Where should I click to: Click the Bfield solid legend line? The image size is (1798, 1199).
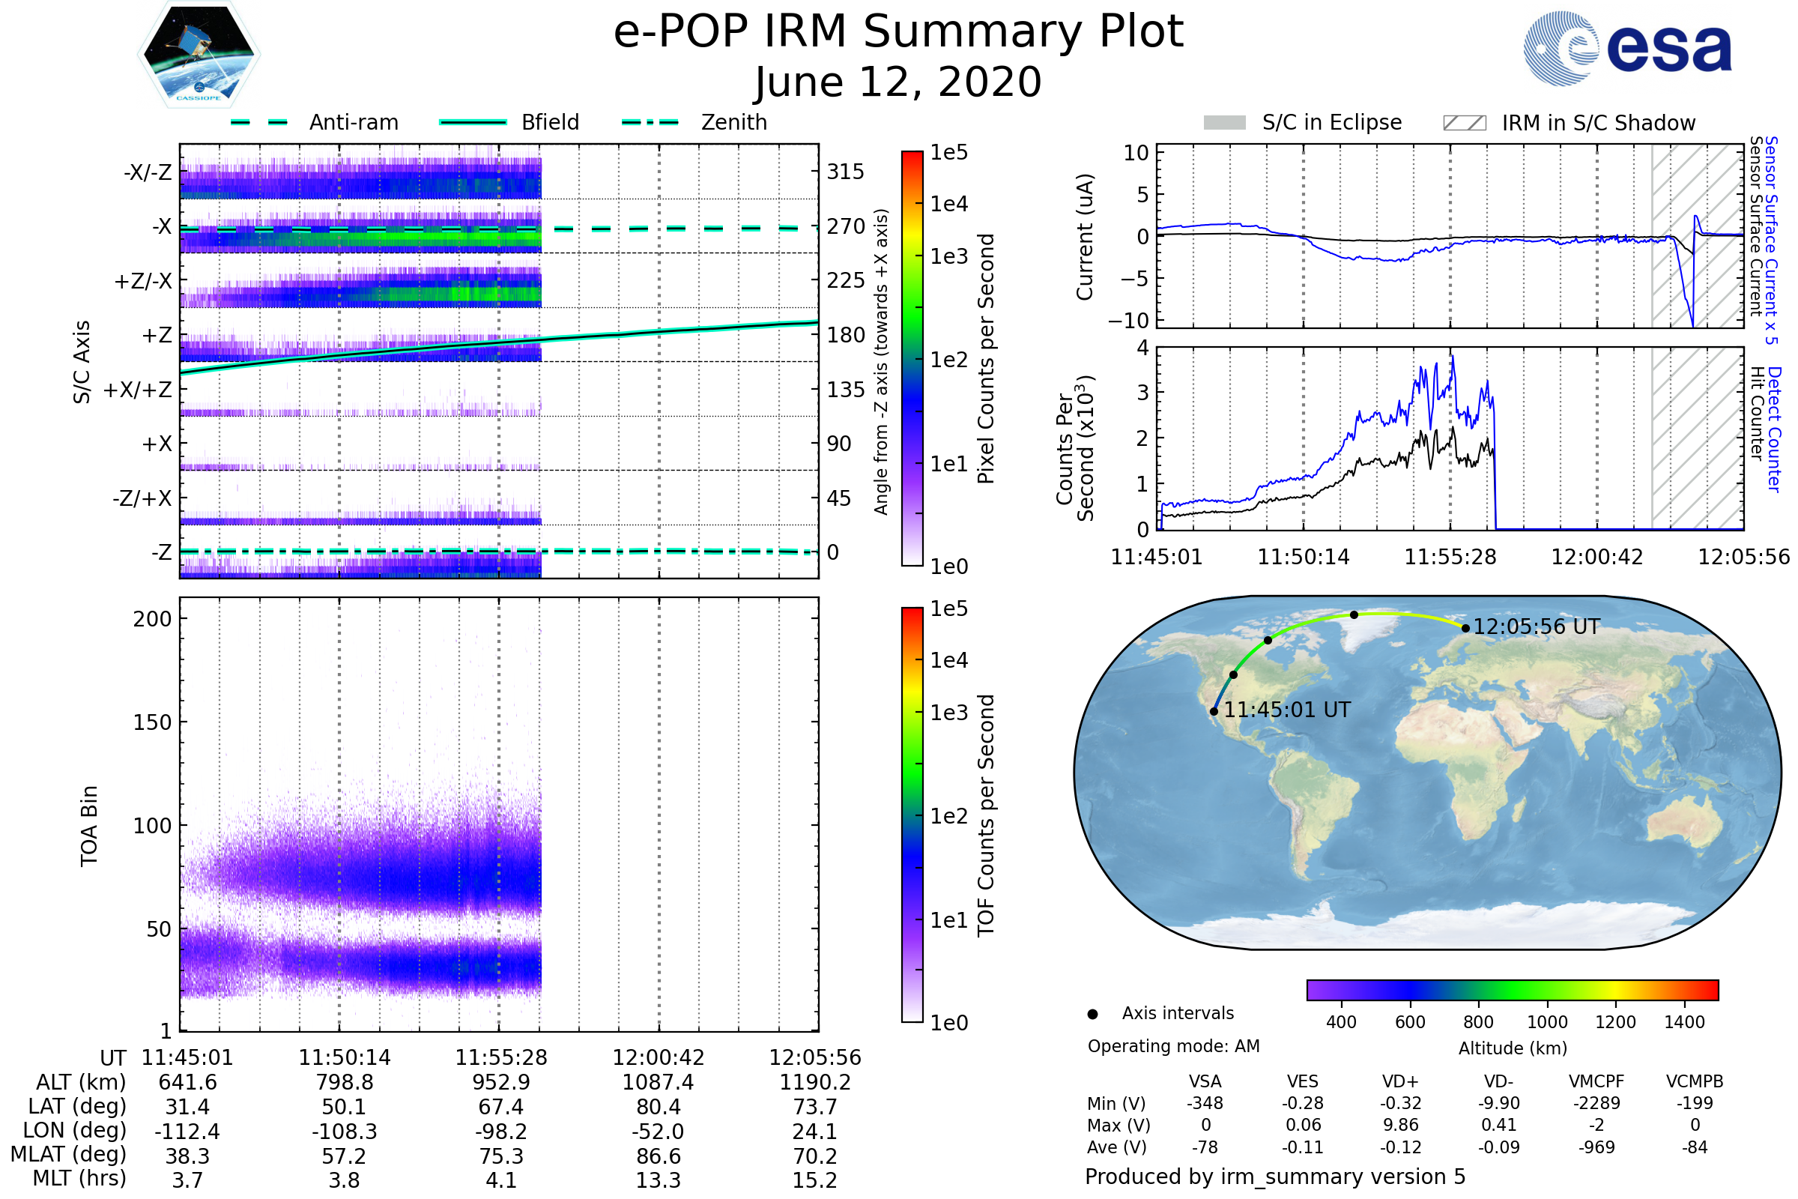[473, 122]
